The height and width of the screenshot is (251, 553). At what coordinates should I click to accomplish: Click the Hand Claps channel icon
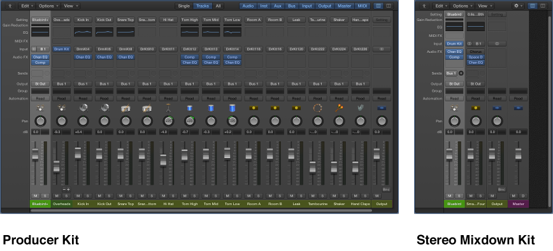coord(360,108)
